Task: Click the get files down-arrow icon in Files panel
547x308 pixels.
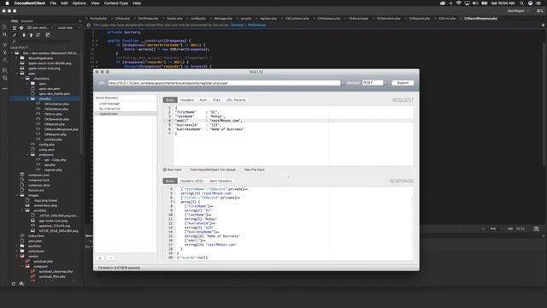Action: 24,35
